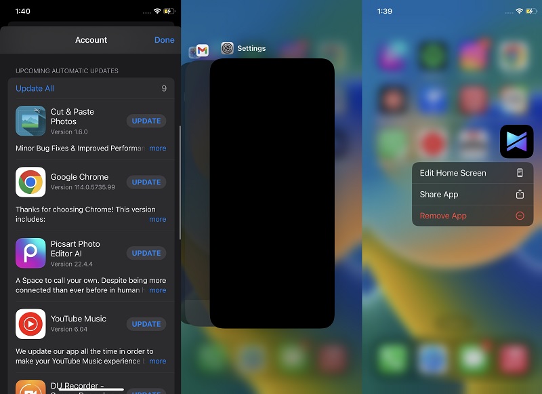Click the Account sheet scrollbar
542x394 pixels.
click(x=180, y=182)
